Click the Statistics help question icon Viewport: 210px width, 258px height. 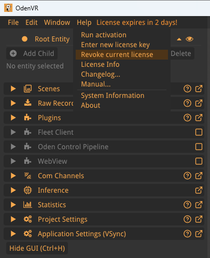pos(187,205)
